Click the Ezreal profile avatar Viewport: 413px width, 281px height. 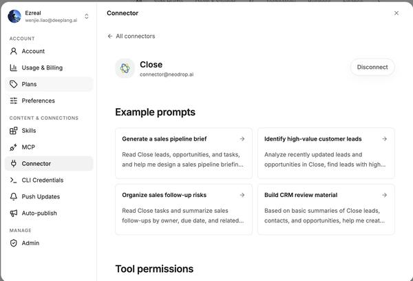coord(14,17)
